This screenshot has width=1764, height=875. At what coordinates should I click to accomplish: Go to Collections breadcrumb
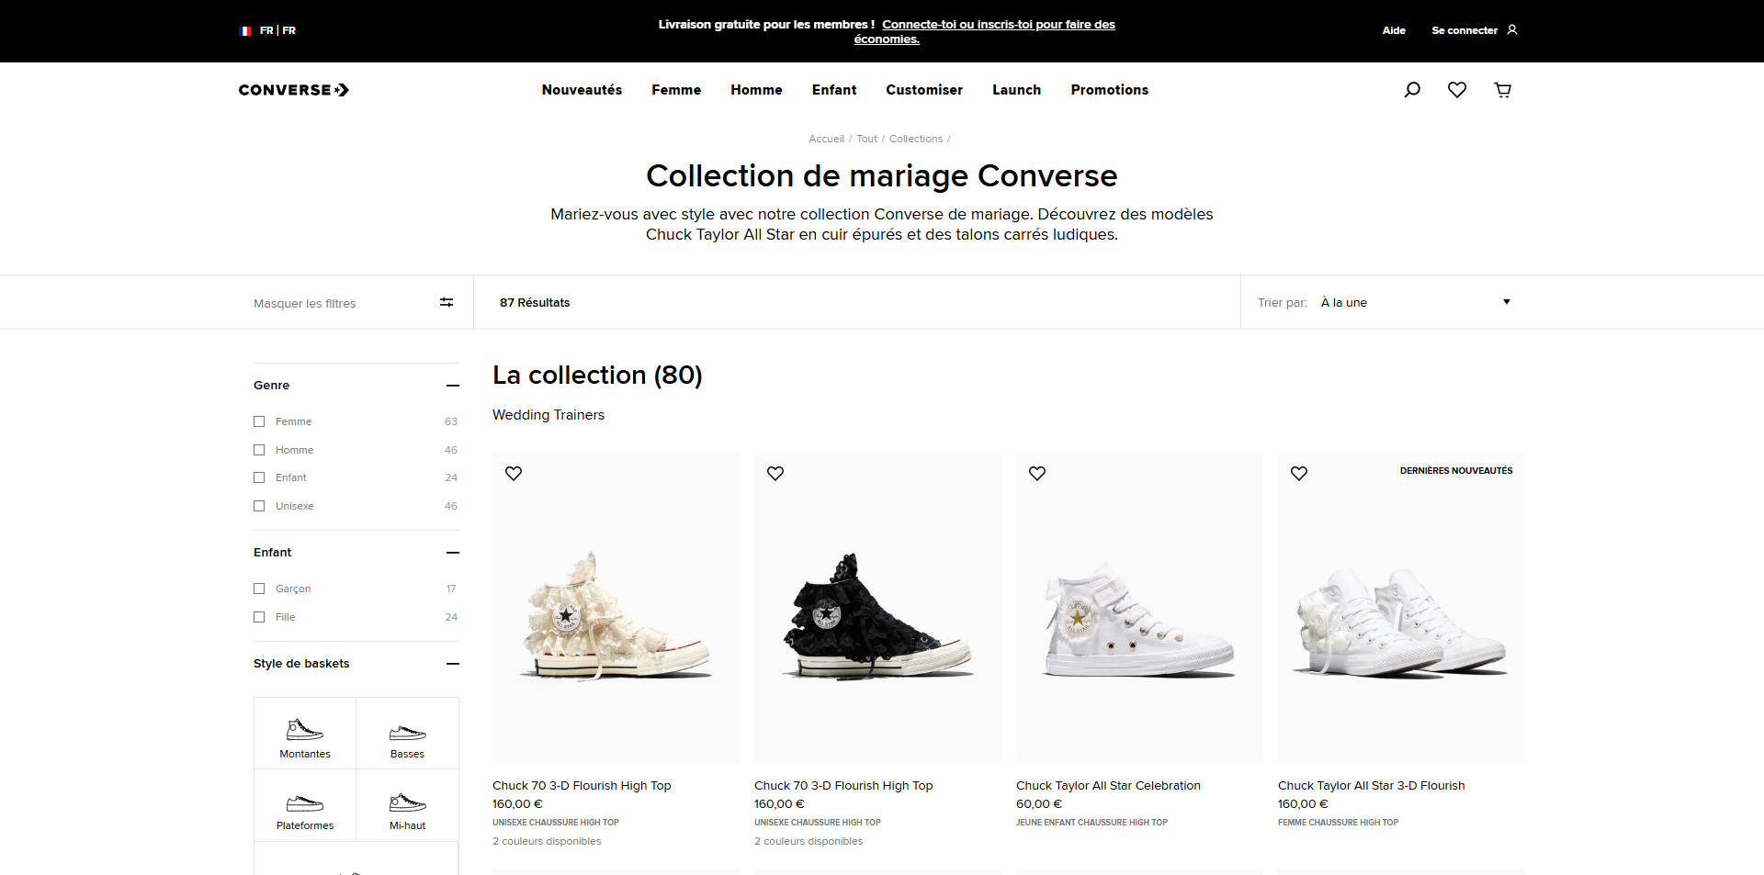[916, 139]
